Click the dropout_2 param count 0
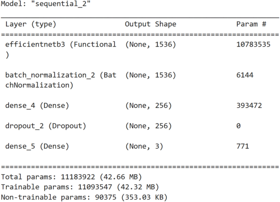 238,126
